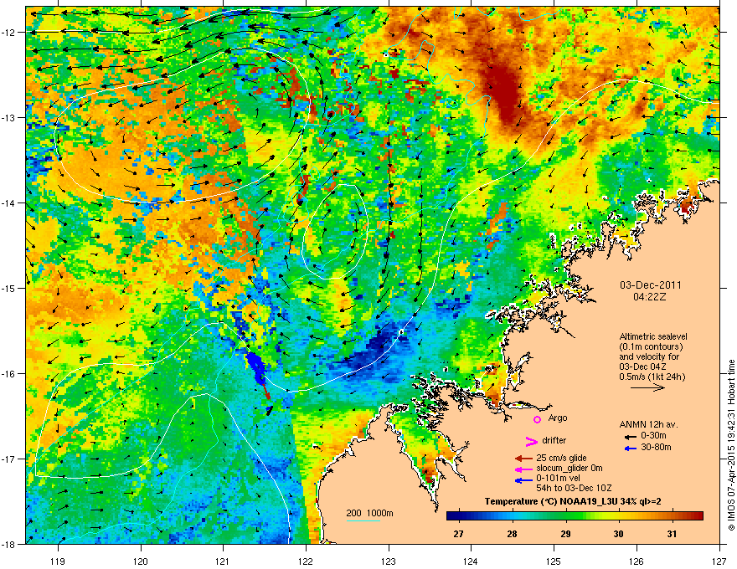The image size is (737, 569).
Task: Click the longitude axis label 127
Action: tap(719, 561)
